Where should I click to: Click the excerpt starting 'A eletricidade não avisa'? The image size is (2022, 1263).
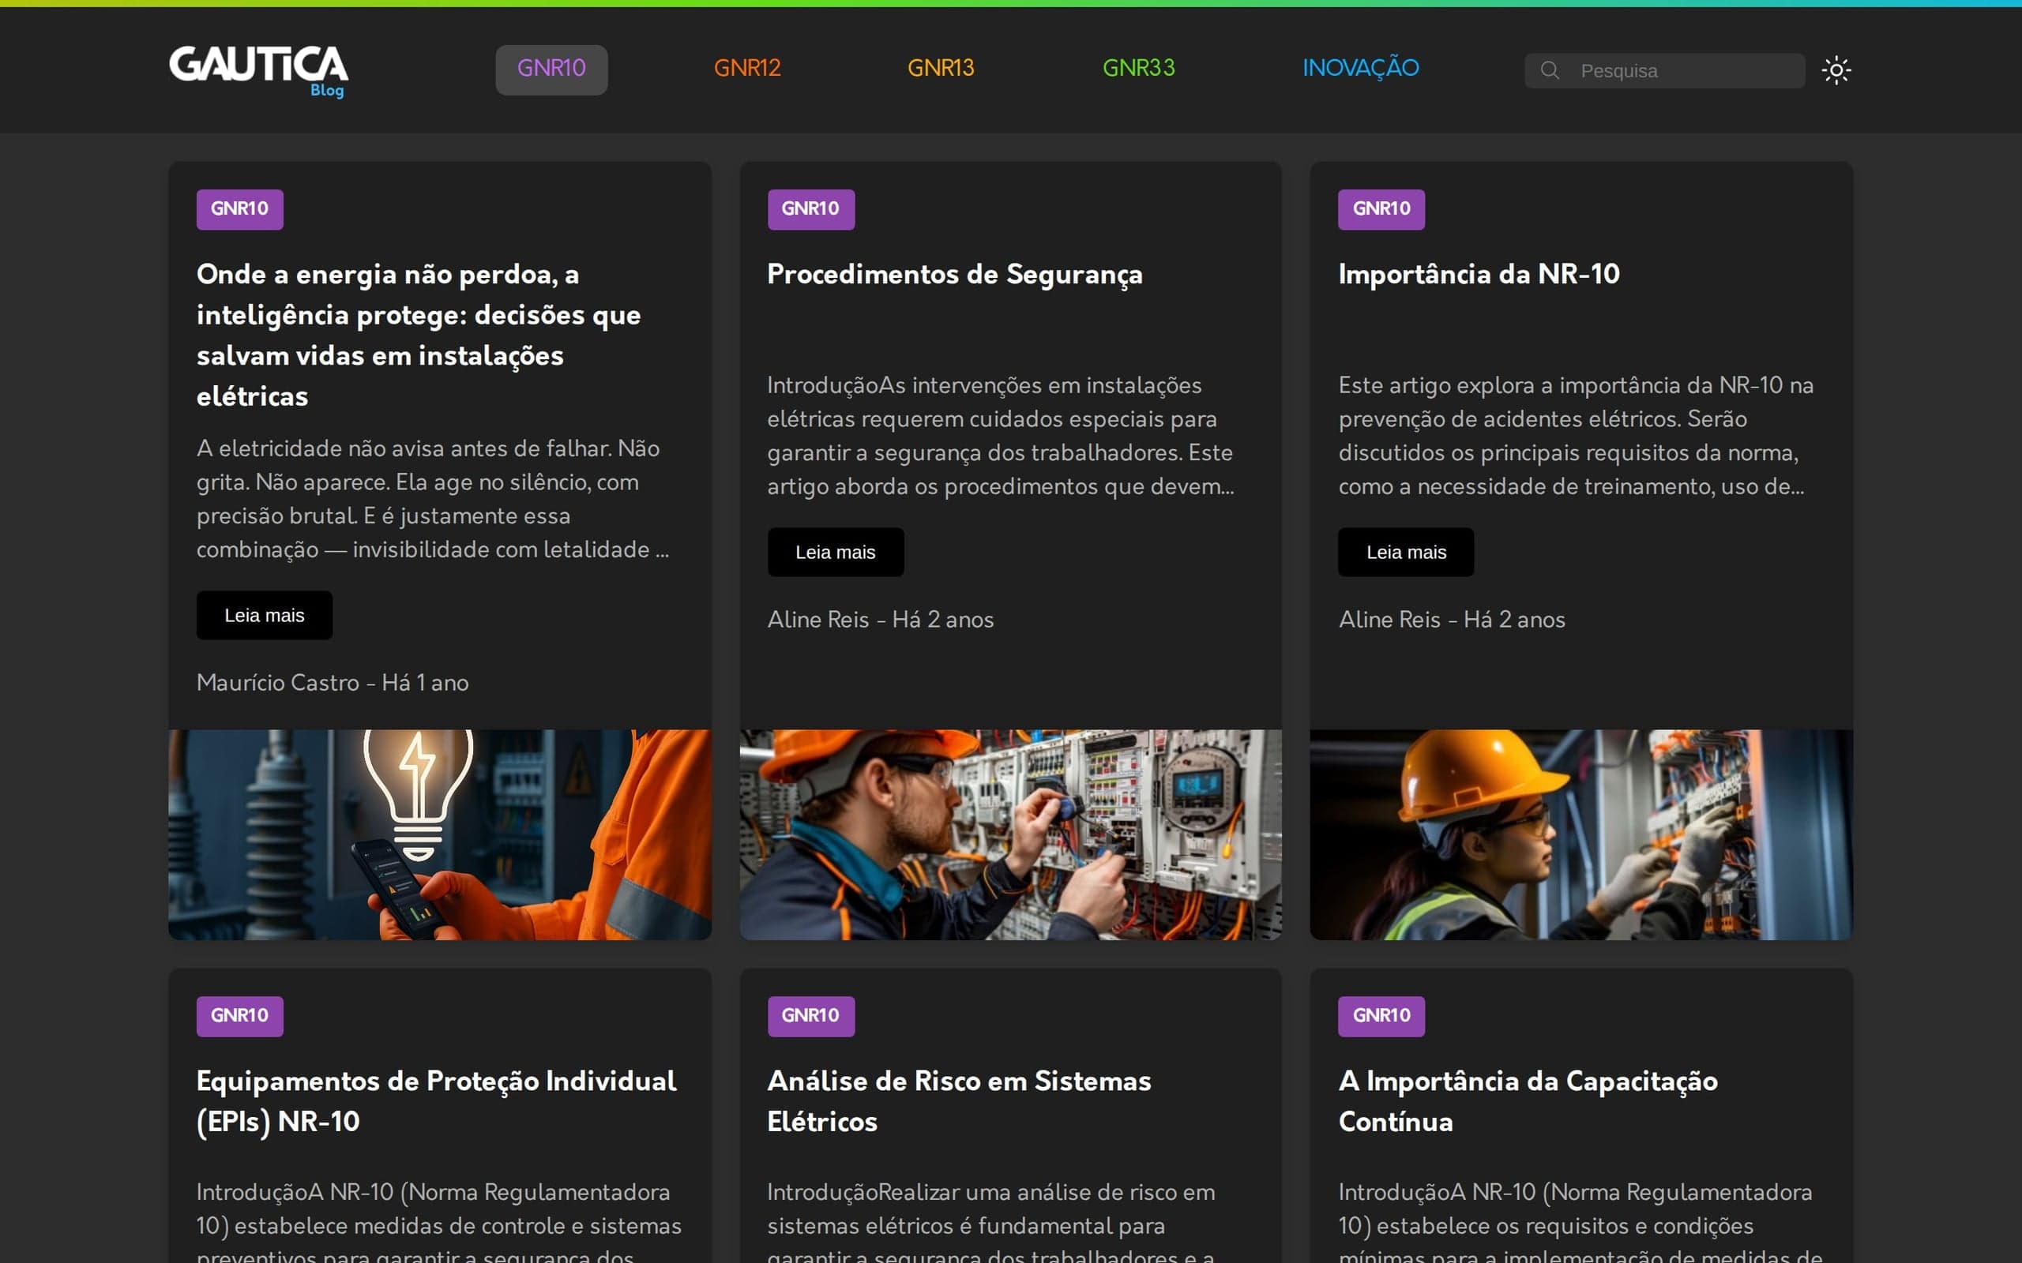(433, 499)
